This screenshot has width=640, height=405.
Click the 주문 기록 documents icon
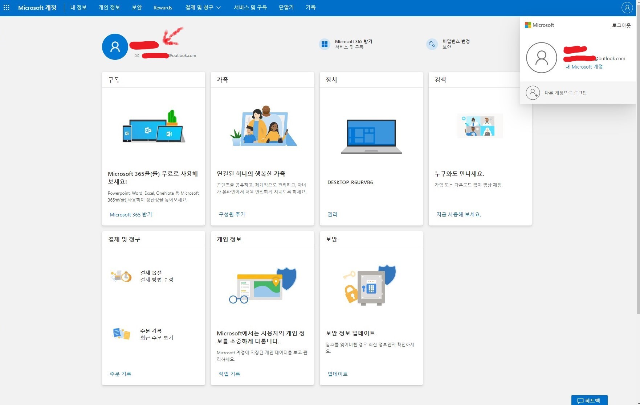[x=121, y=334]
